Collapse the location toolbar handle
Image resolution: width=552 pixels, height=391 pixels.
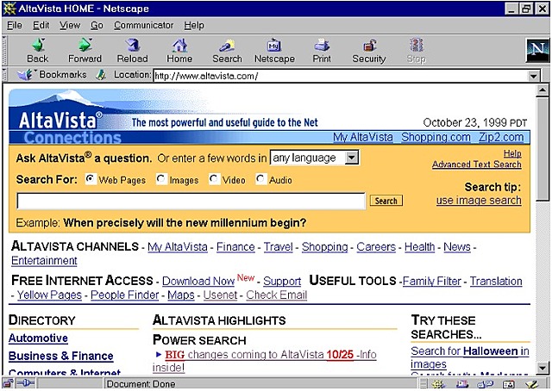pyautogui.click(x=4, y=75)
